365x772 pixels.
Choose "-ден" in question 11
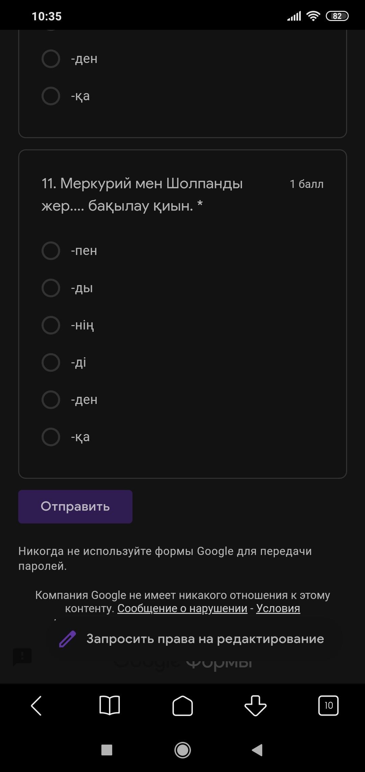51,400
